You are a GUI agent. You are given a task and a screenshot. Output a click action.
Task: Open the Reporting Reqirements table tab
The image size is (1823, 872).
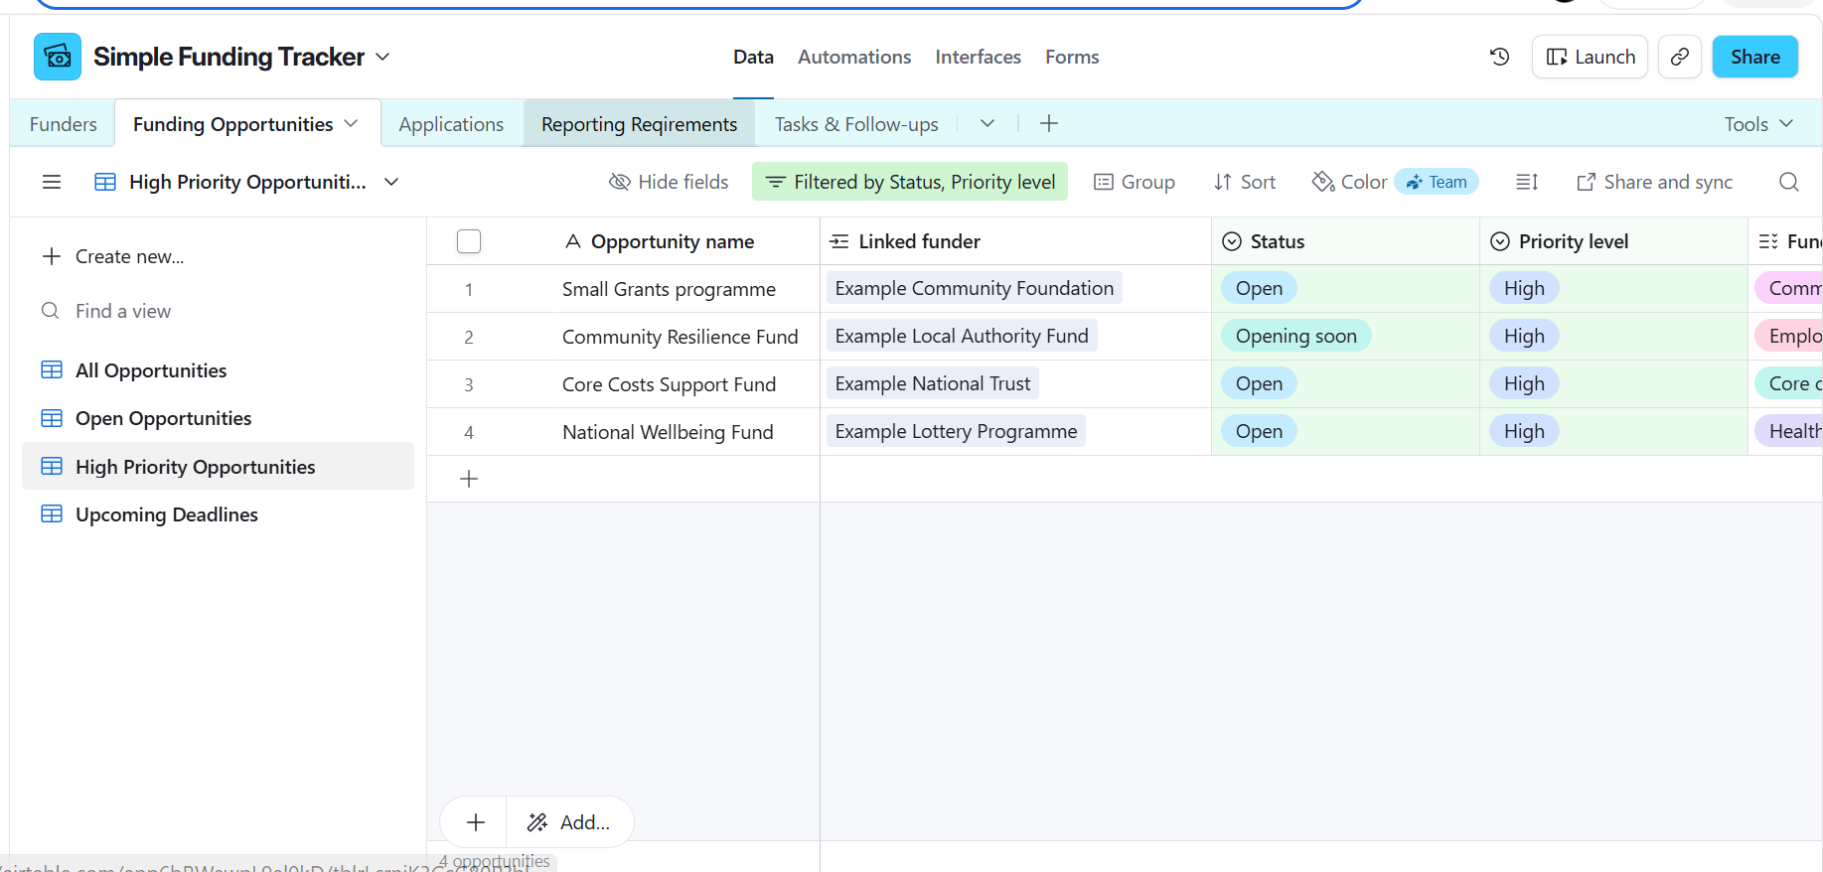639,124
